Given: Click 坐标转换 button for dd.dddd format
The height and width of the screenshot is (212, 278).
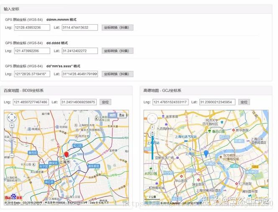Looking at the screenshot, I should point(118,51).
